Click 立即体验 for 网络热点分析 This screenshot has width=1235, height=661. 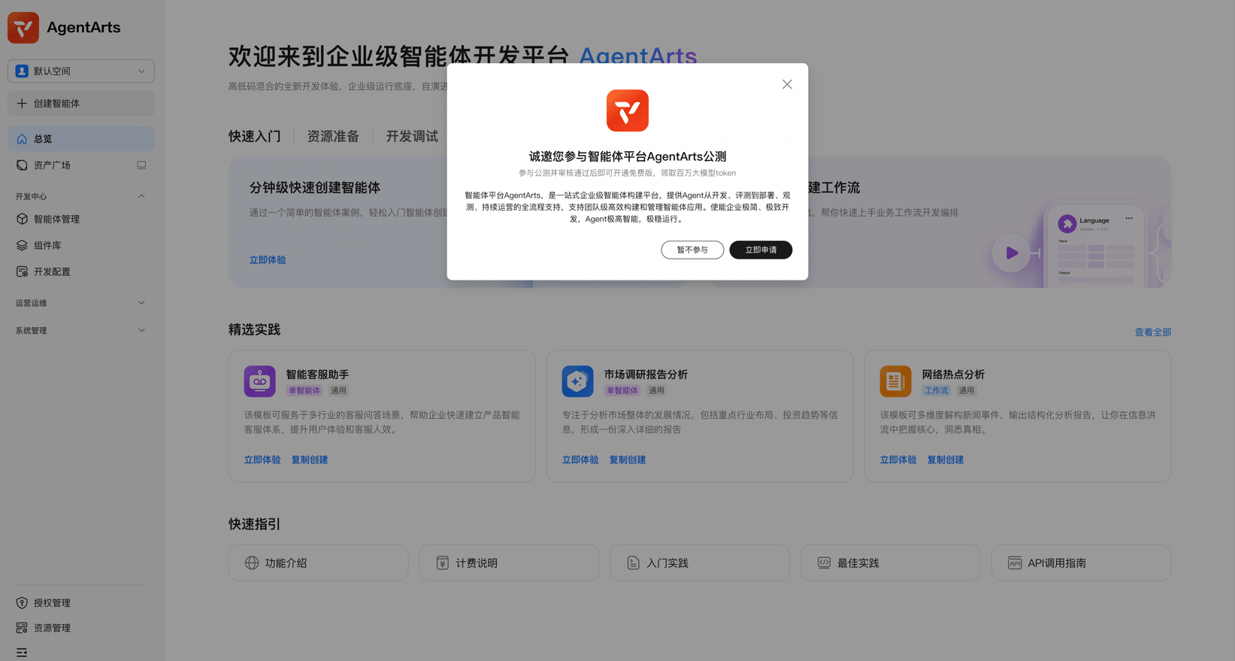(898, 460)
